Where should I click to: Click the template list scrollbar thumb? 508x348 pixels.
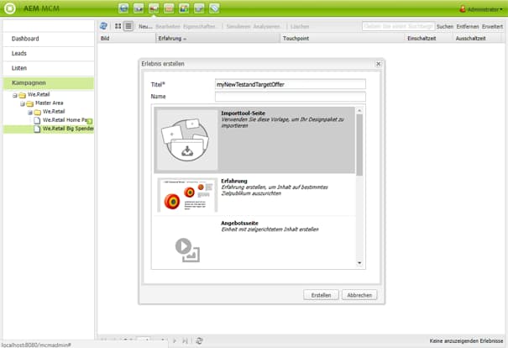coord(359,145)
